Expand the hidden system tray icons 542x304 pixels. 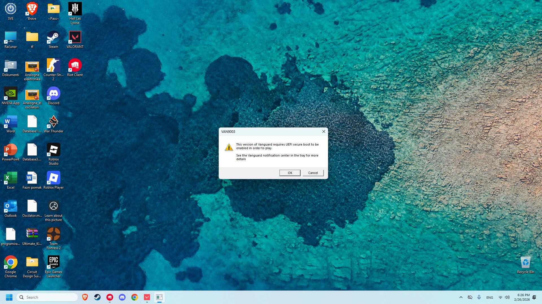pyautogui.click(x=461, y=297)
